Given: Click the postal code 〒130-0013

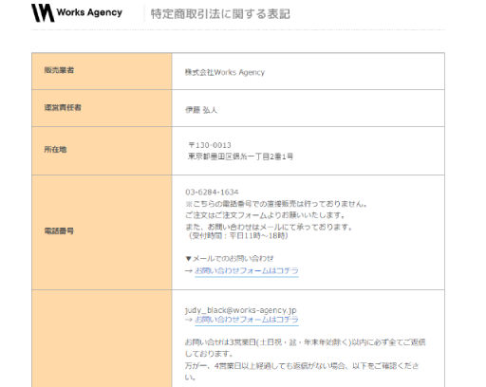Looking at the screenshot, I should point(210,145).
